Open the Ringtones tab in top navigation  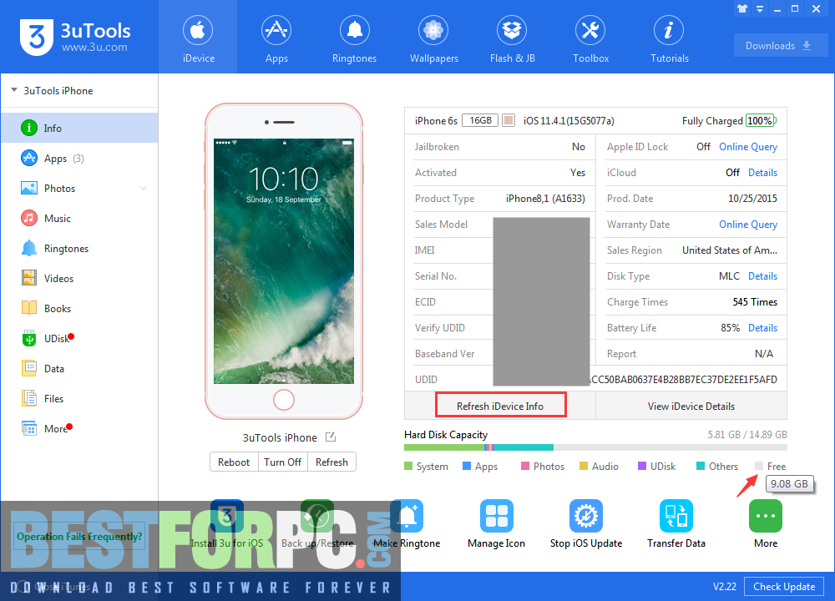click(354, 38)
